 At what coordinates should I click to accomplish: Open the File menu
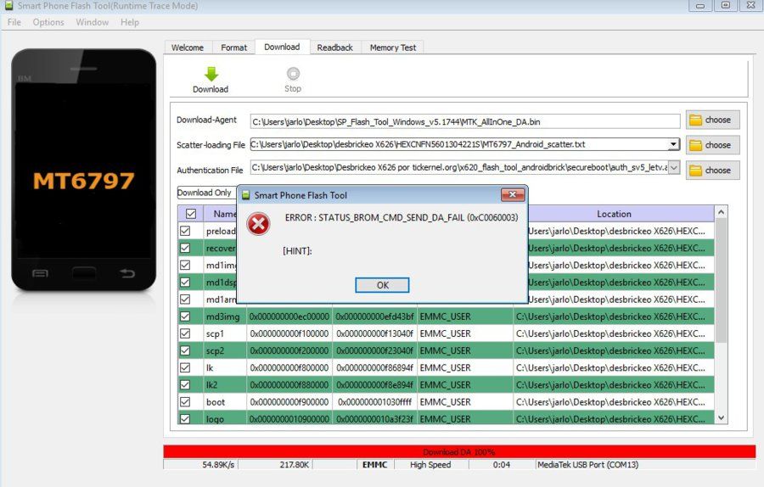pos(14,22)
